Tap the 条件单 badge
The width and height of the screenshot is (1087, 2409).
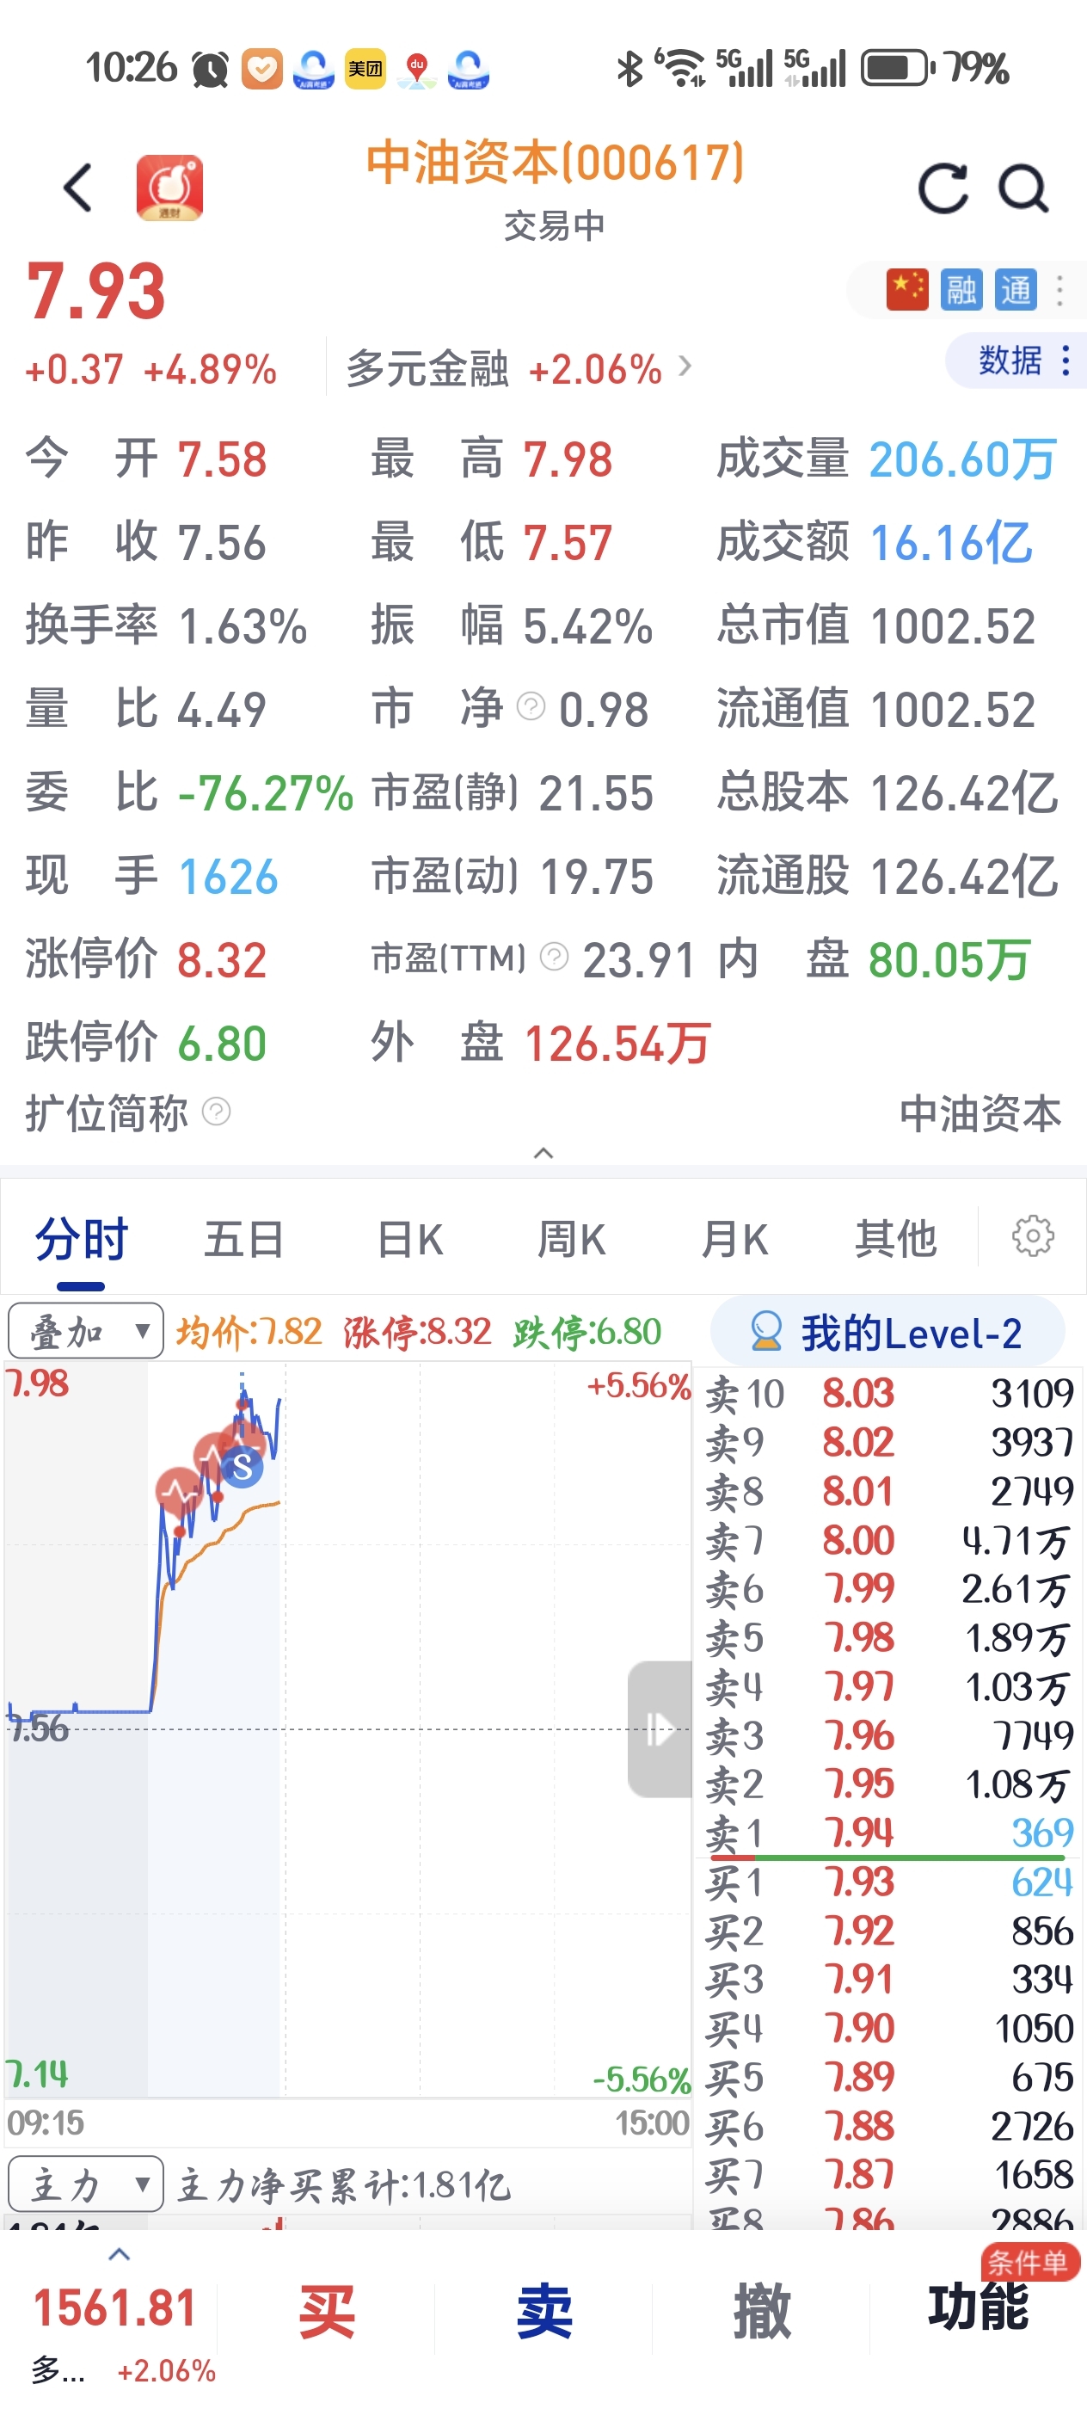[1029, 2262]
